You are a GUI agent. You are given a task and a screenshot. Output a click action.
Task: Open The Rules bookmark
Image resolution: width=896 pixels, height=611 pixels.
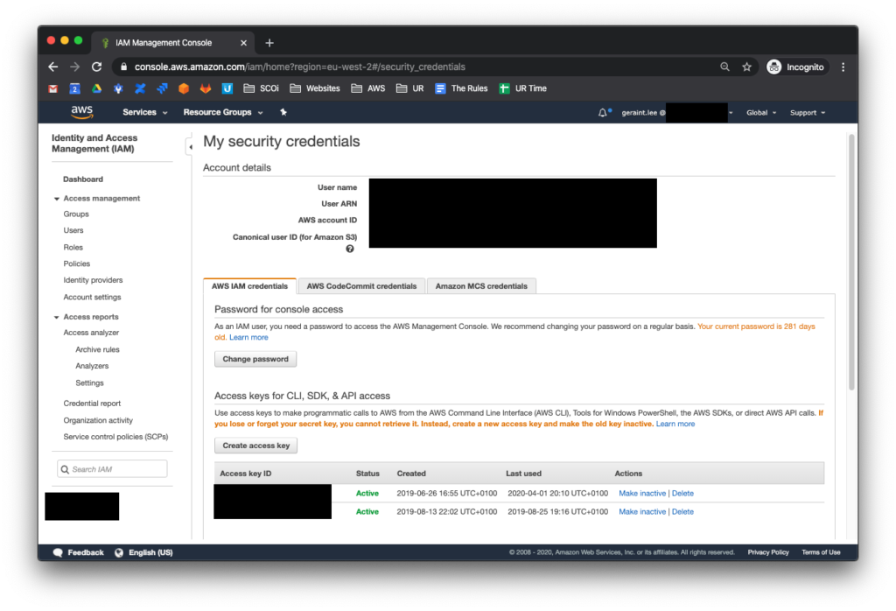(461, 88)
